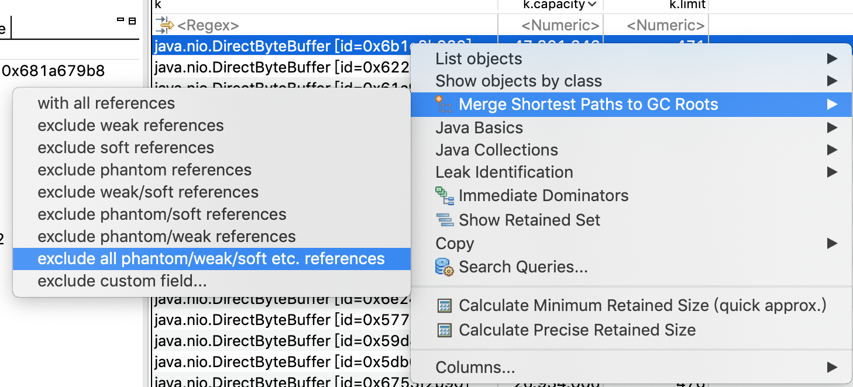
Task: Select exclude all phantom/weak/soft etc. references
Action: (x=211, y=259)
